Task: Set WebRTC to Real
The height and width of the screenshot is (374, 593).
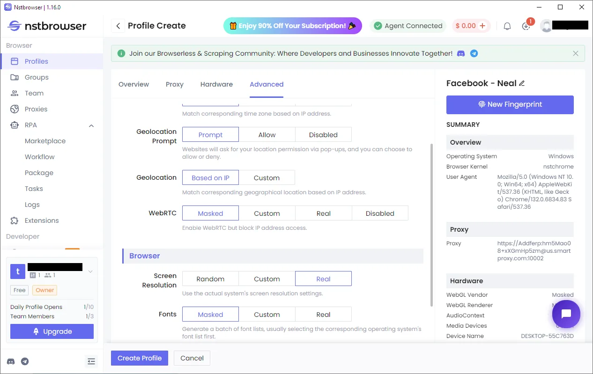Action: point(323,213)
